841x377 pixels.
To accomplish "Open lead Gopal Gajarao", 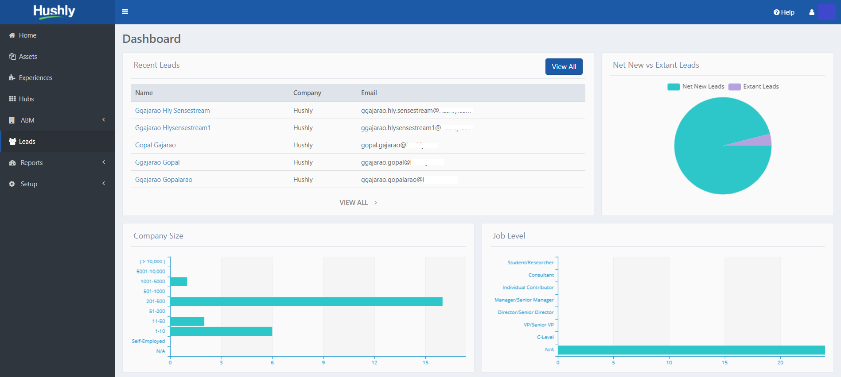I will tap(156, 145).
